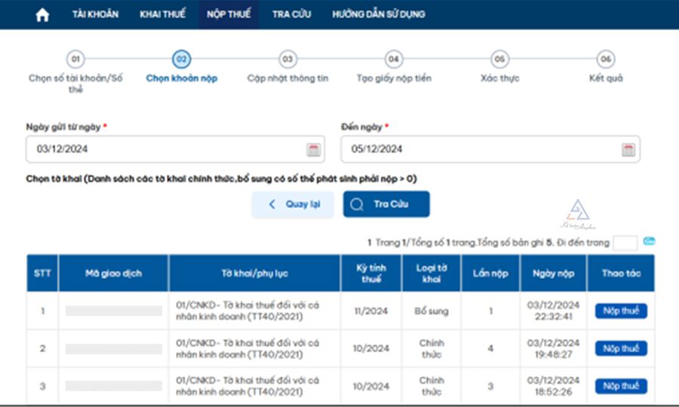Click Nộp thuế for row 3 declaration

(621, 386)
